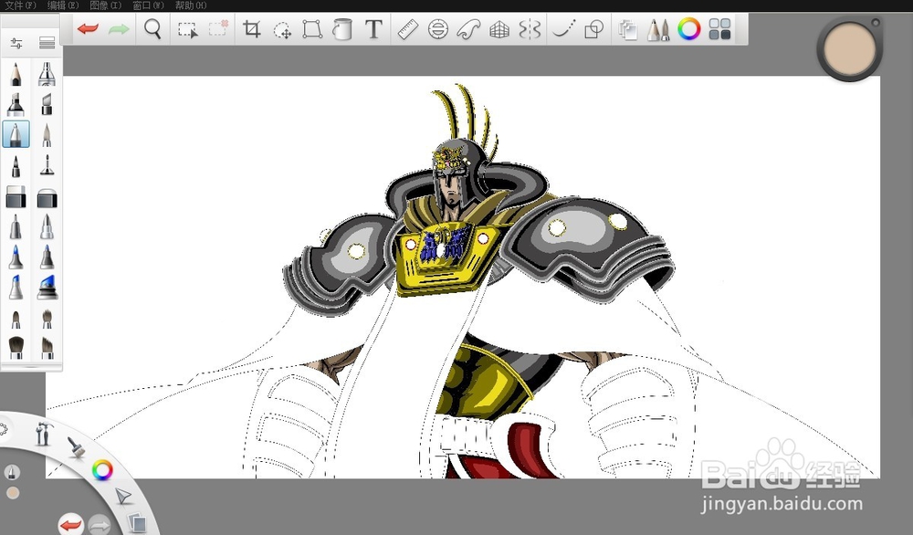Click current brush indicator in lagoon
The height and width of the screenshot is (535, 913).
click(x=12, y=471)
